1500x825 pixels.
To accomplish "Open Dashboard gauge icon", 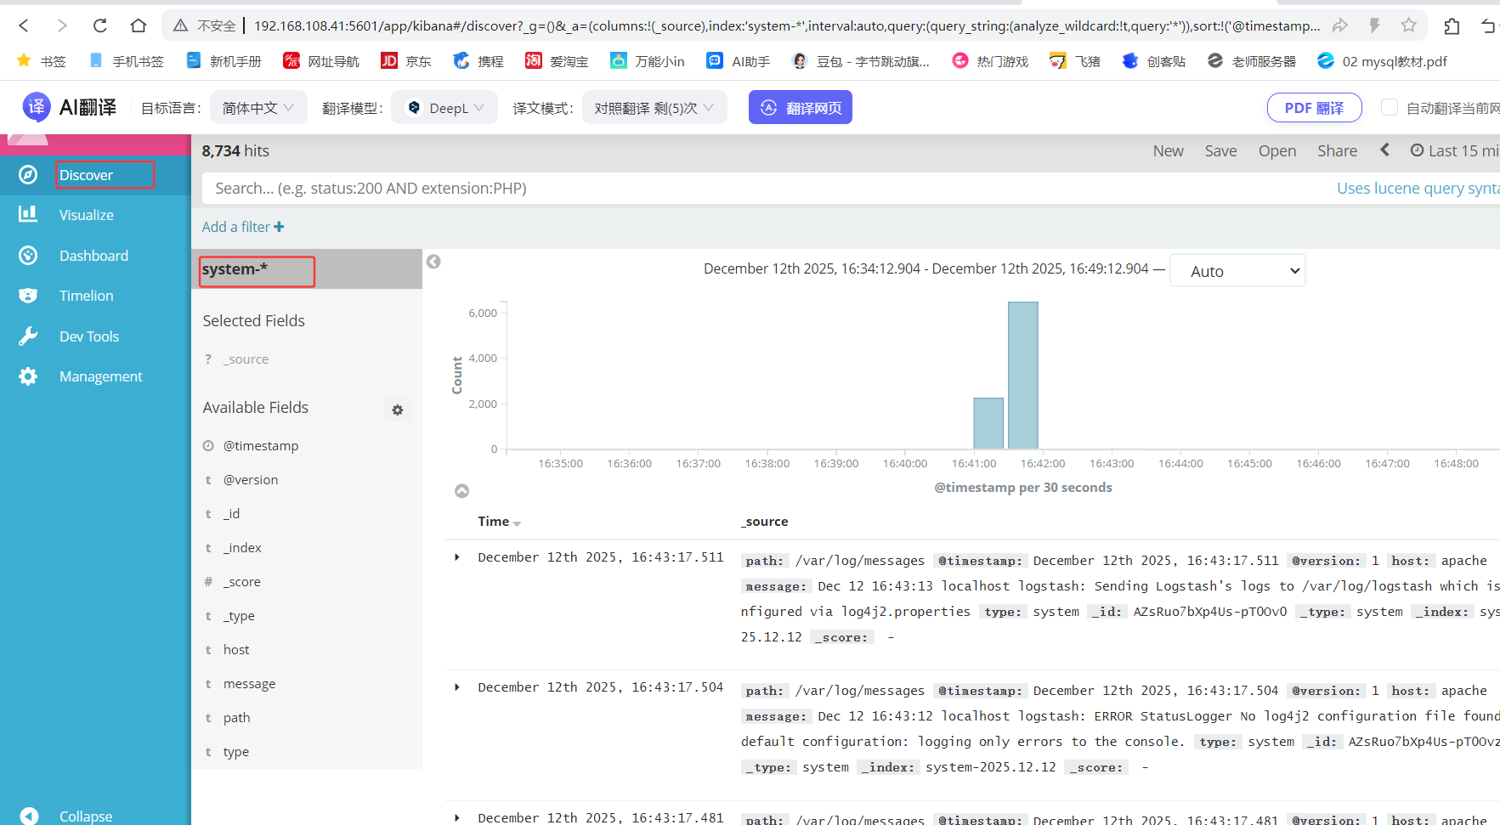I will [x=28, y=255].
